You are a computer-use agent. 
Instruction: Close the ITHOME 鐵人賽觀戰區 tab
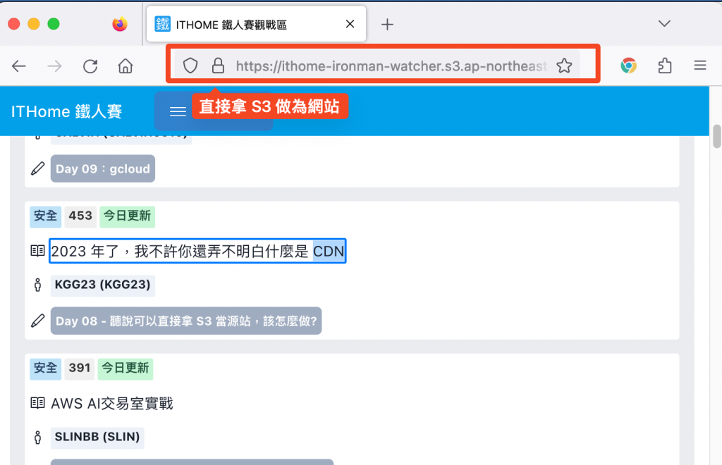point(350,24)
